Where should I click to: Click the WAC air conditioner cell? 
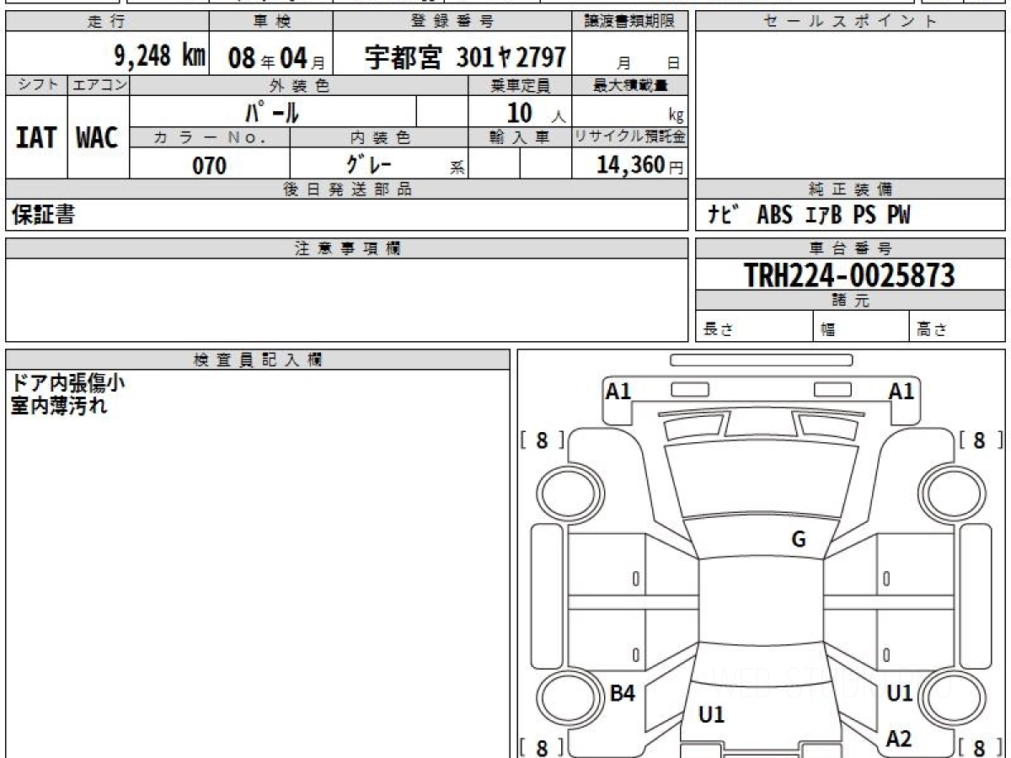pos(98,137)
